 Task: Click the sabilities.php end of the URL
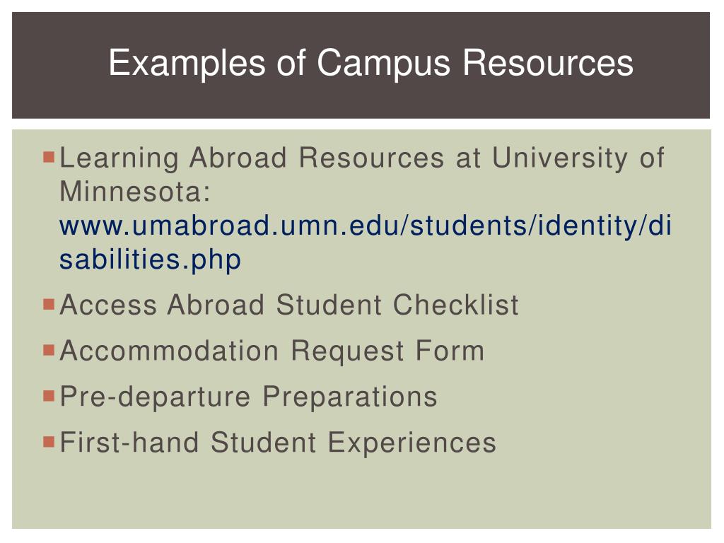coord(150,259)
